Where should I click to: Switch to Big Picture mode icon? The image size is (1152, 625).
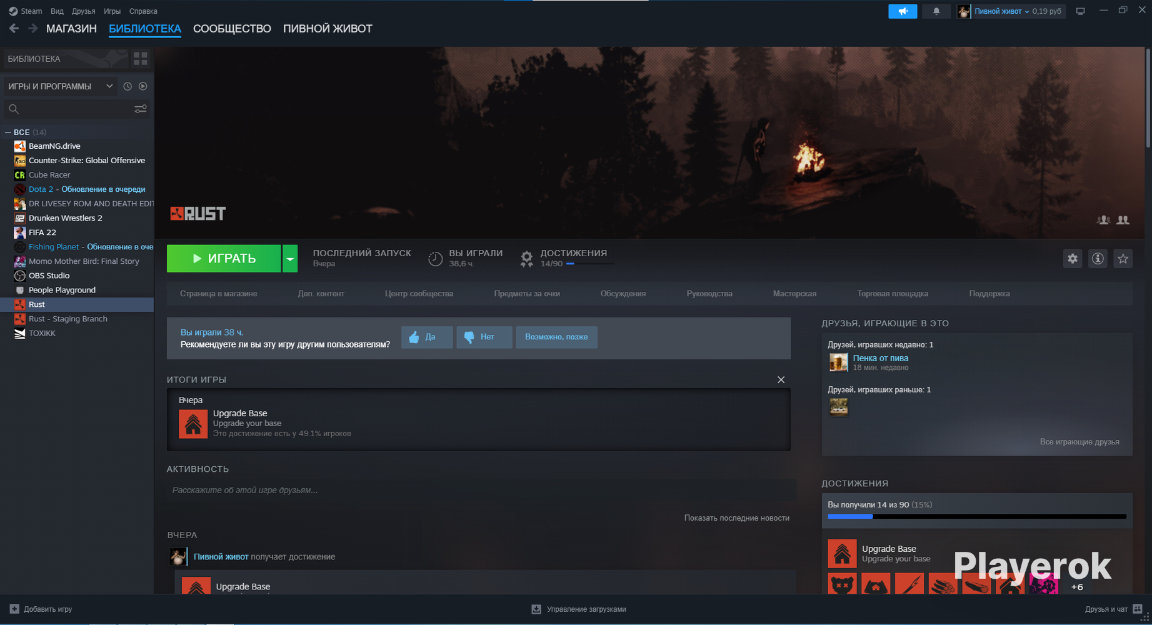[x=1080, y=11]
